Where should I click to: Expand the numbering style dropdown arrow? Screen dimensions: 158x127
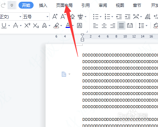(x=112, y=17)
